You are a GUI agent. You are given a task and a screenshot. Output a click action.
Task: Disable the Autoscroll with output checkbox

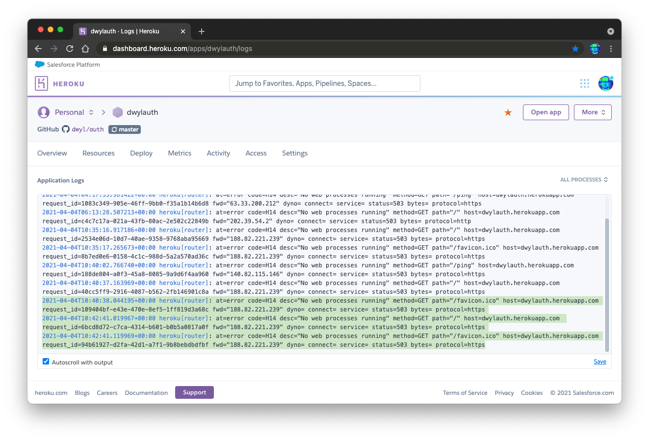click(x=46, y=361)
